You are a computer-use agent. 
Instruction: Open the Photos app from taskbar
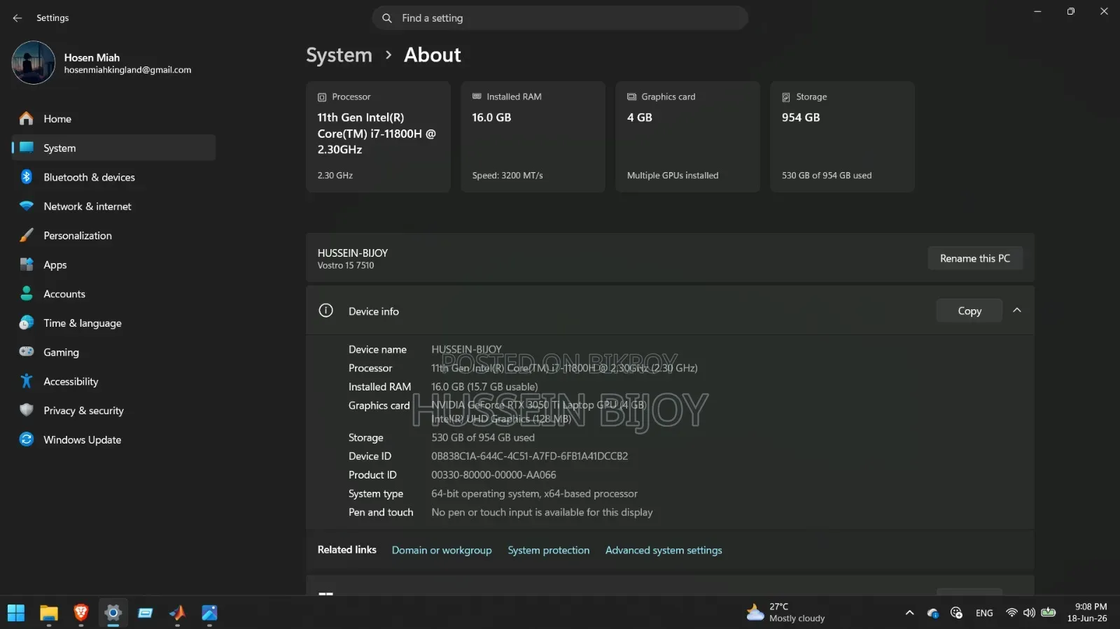pos(209,614)
